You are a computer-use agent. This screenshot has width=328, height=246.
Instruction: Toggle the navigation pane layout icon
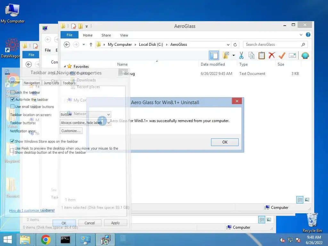214,55
